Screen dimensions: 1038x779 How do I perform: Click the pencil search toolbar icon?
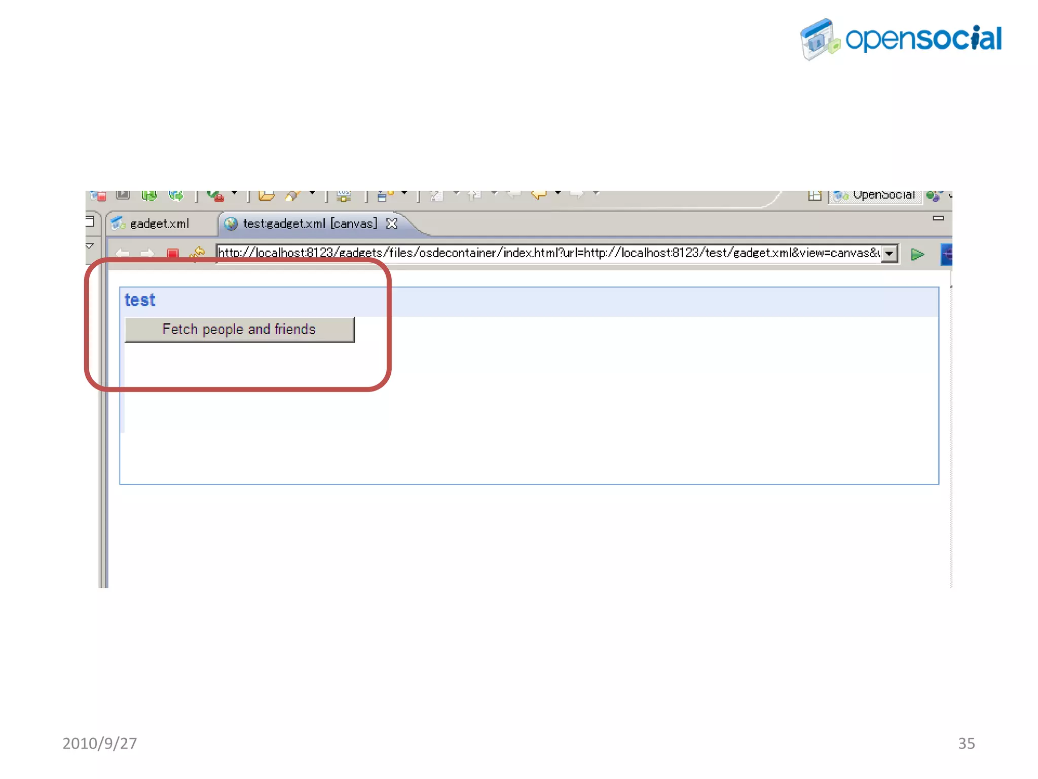click(292, 195)
